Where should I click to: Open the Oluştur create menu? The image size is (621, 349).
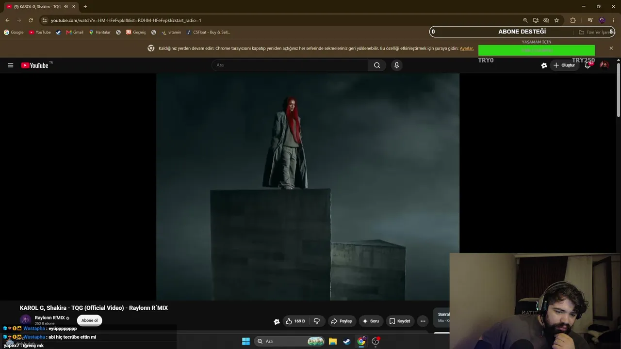pos(564,65)
